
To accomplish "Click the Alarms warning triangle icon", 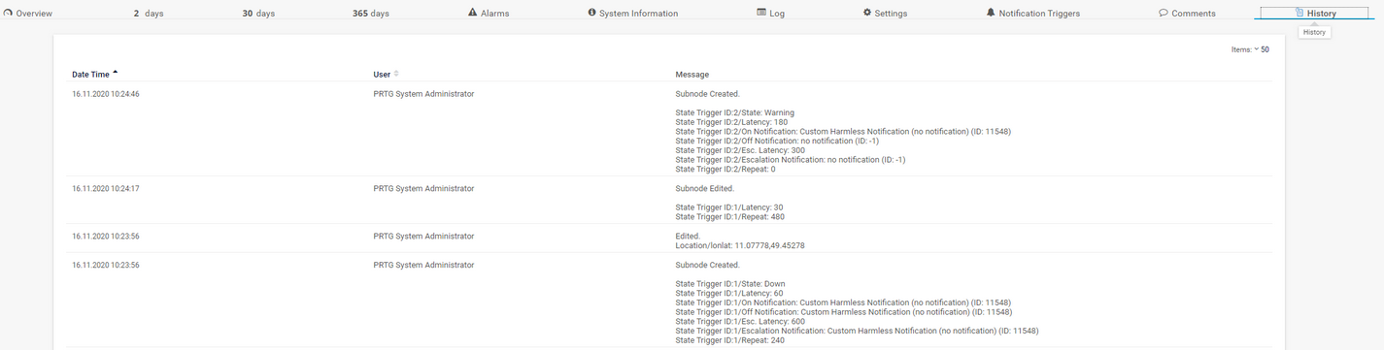I will point(473,13).
